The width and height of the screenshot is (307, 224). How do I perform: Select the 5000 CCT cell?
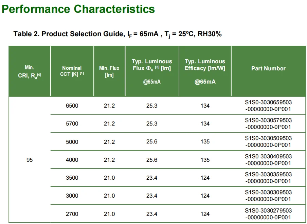72,142
